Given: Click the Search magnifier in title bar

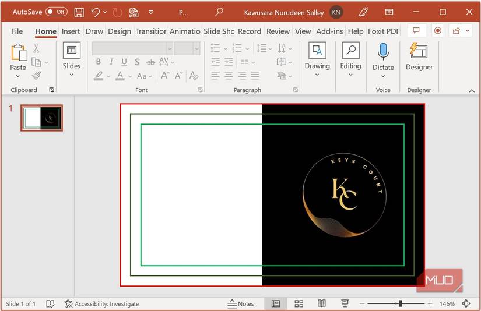Looking at the screenshot, I should click(x=219, y=12).
